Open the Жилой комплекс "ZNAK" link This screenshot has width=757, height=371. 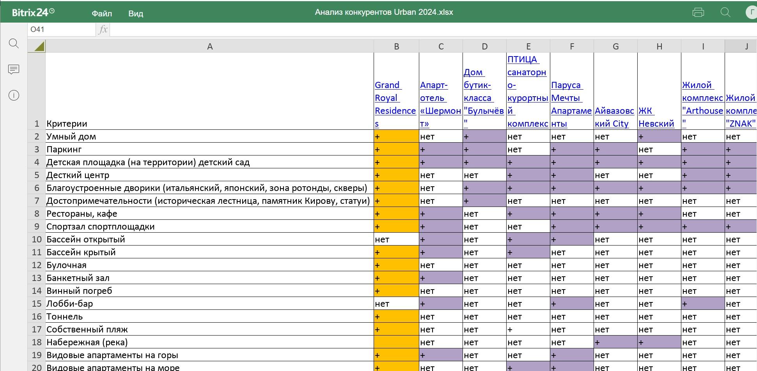pyautogui.click(x=741, y=111)
